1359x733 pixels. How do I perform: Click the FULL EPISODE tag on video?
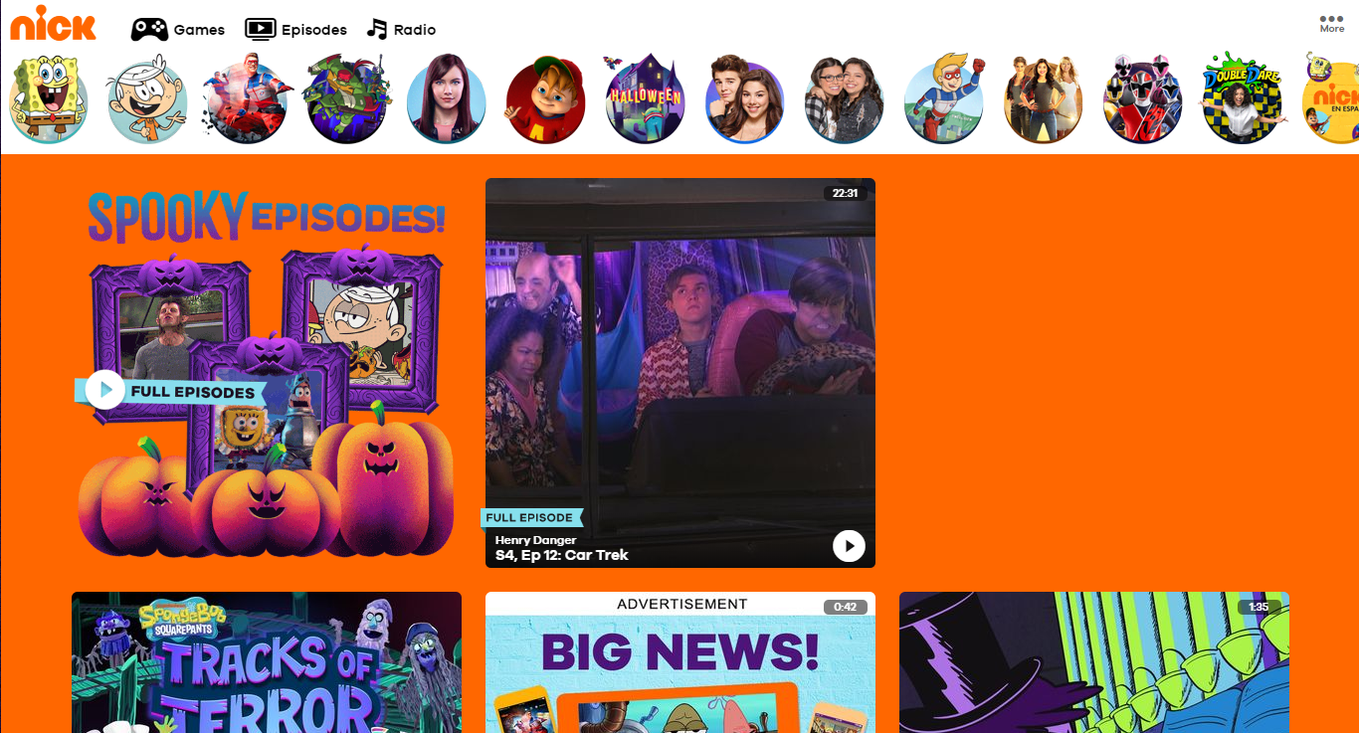coord(532,517)
